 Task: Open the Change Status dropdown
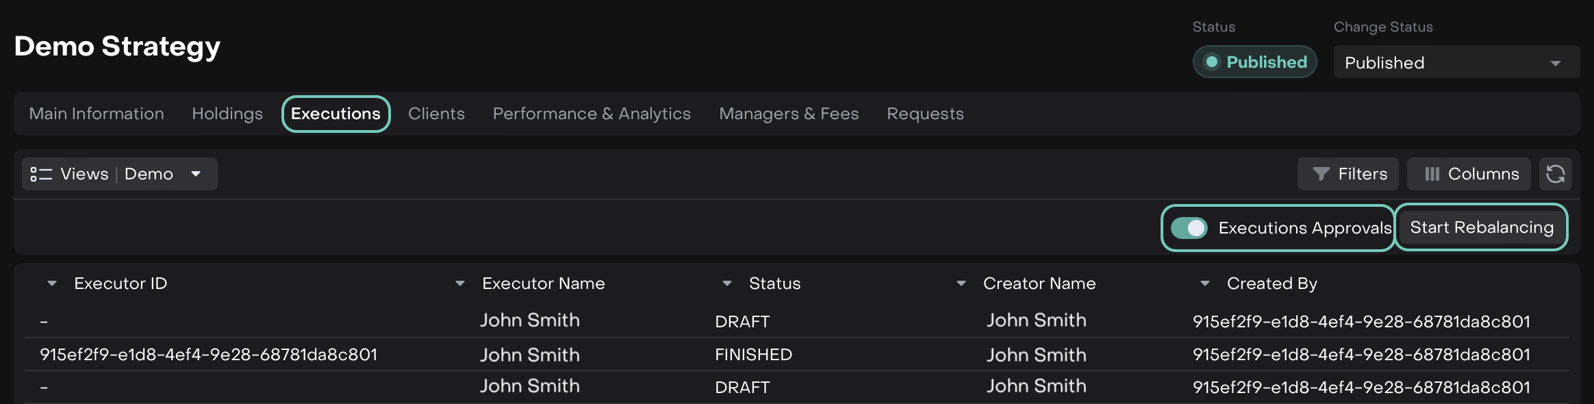[x=1456, y=62]
